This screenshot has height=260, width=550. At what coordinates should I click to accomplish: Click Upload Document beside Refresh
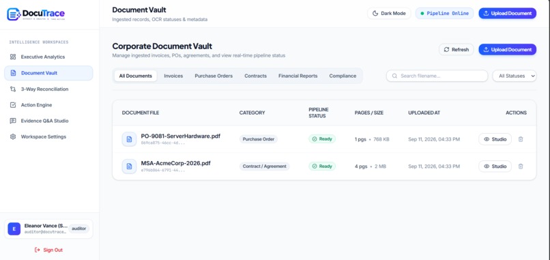tap(507, 49)
